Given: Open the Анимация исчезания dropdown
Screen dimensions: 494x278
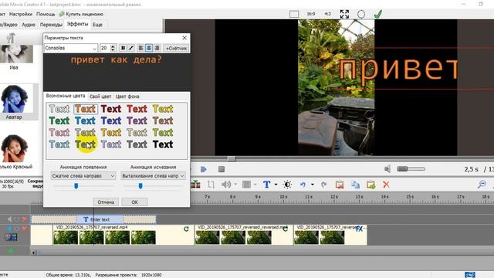Looking at the screenshot, I should [x=153, y=175].
